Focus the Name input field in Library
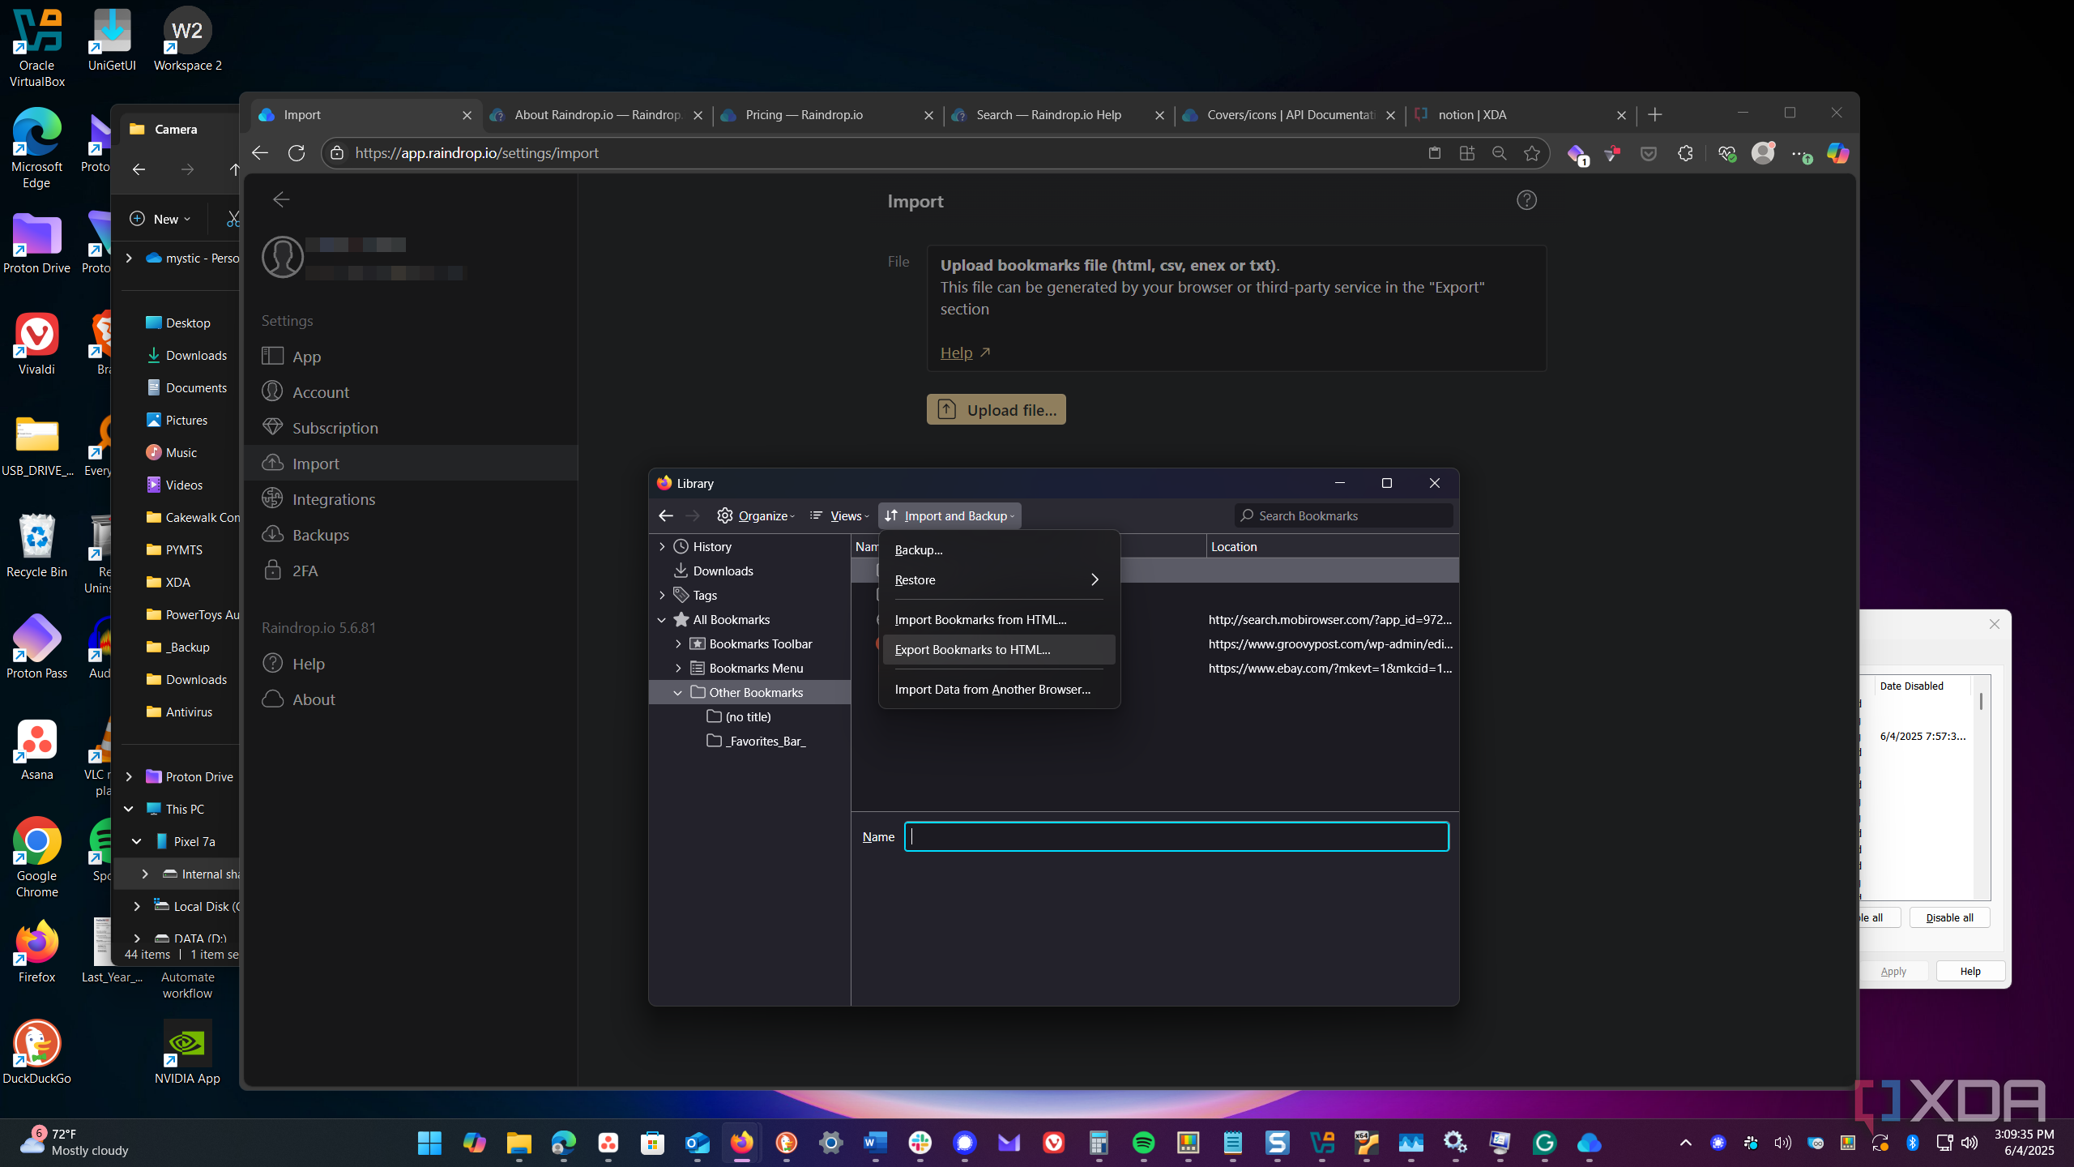This screenshot has height=1167, width=2074. [x=1176, y=837]
